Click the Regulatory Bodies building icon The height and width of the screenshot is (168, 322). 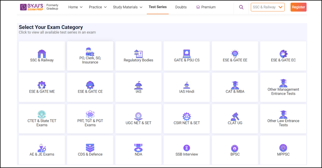click(x=138, y=54)
